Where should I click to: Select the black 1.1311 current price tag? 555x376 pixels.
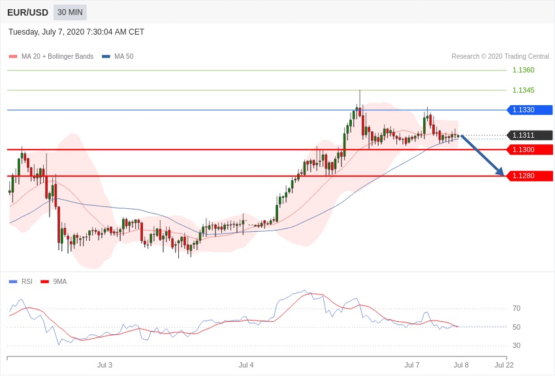[x=530, y=136]
